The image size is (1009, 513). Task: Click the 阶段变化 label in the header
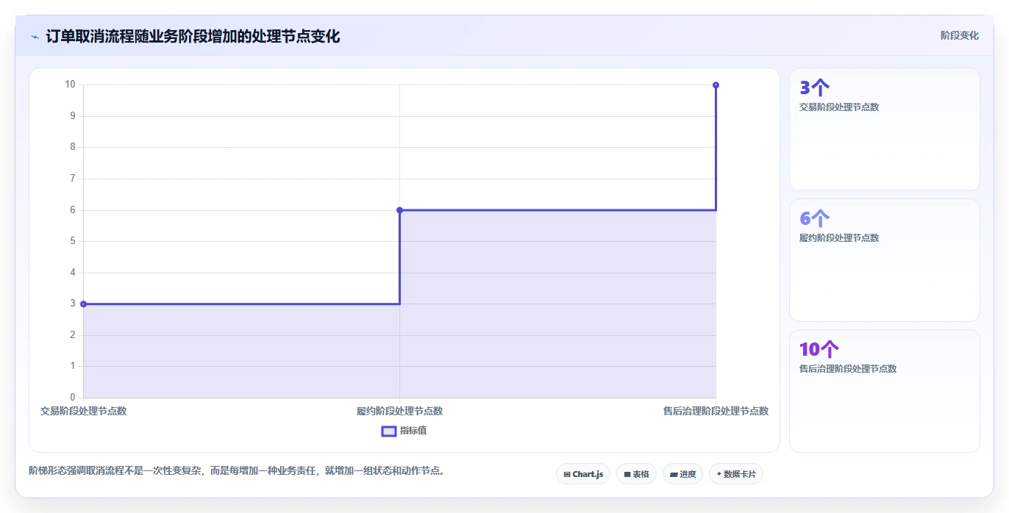(x=959, y=35)
